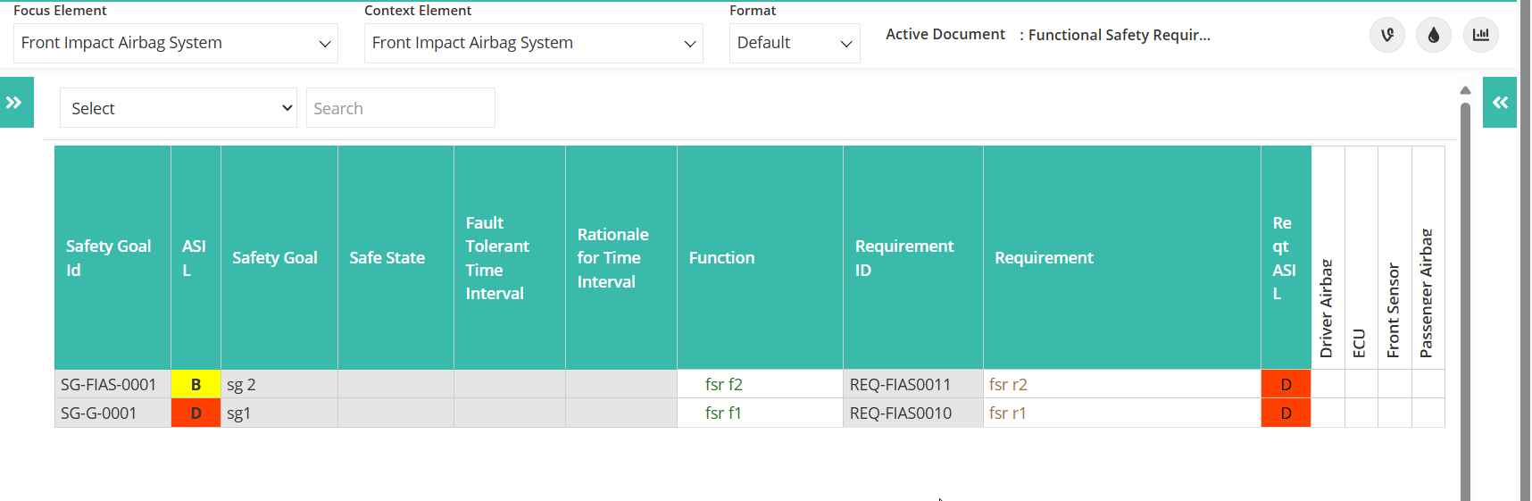
Task: Open the Format Default dropdown
Action: pyautogui.click(x=795, y=43)
